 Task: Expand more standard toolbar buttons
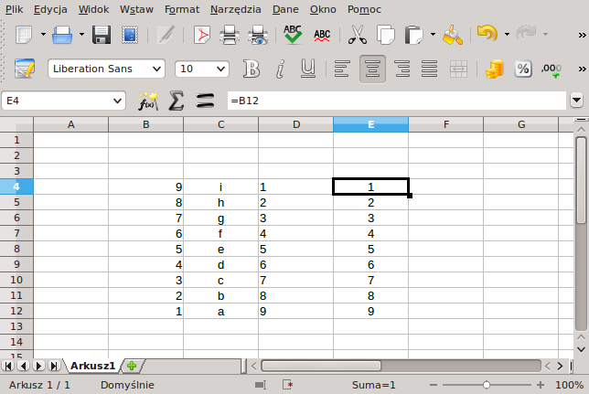pyautogui.click(x=582, y=35)
